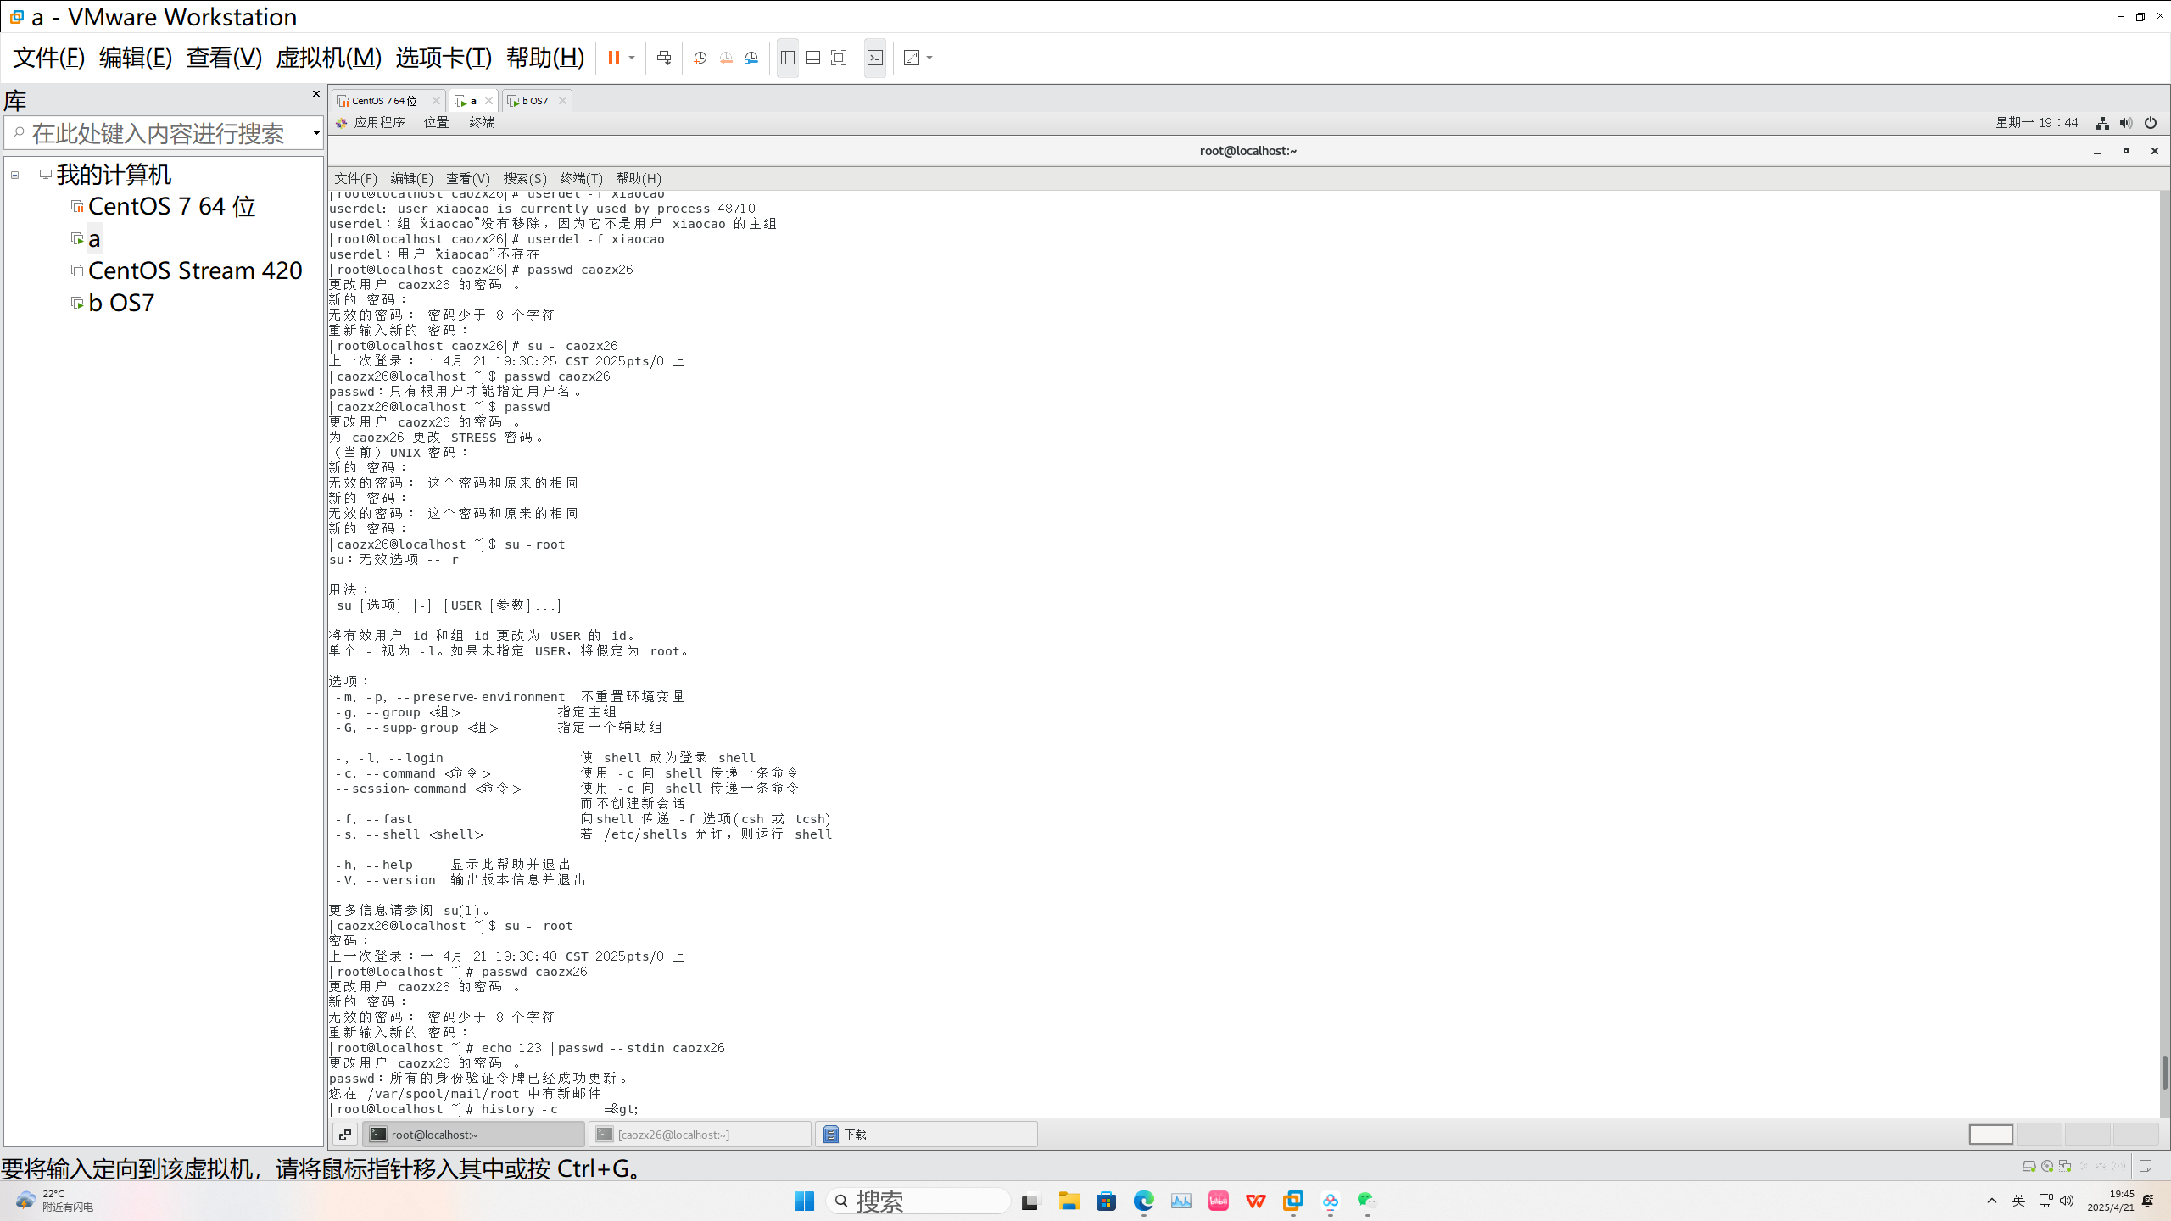Switch to the caozx26@localhost taskbar window
2171x1221 pixels.
pyautogui.click(x=701, y=1135)
